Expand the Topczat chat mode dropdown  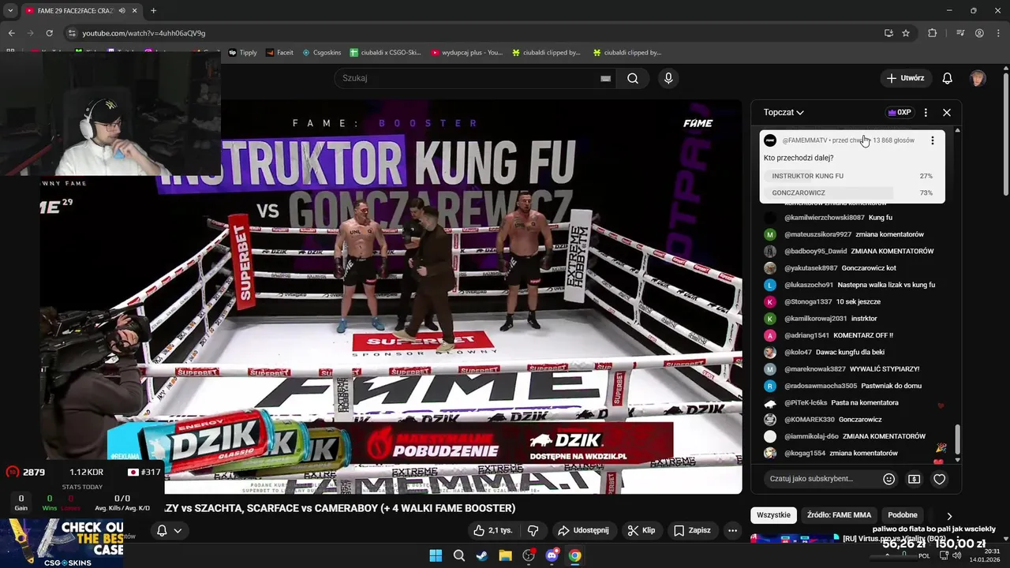[784, 112]
